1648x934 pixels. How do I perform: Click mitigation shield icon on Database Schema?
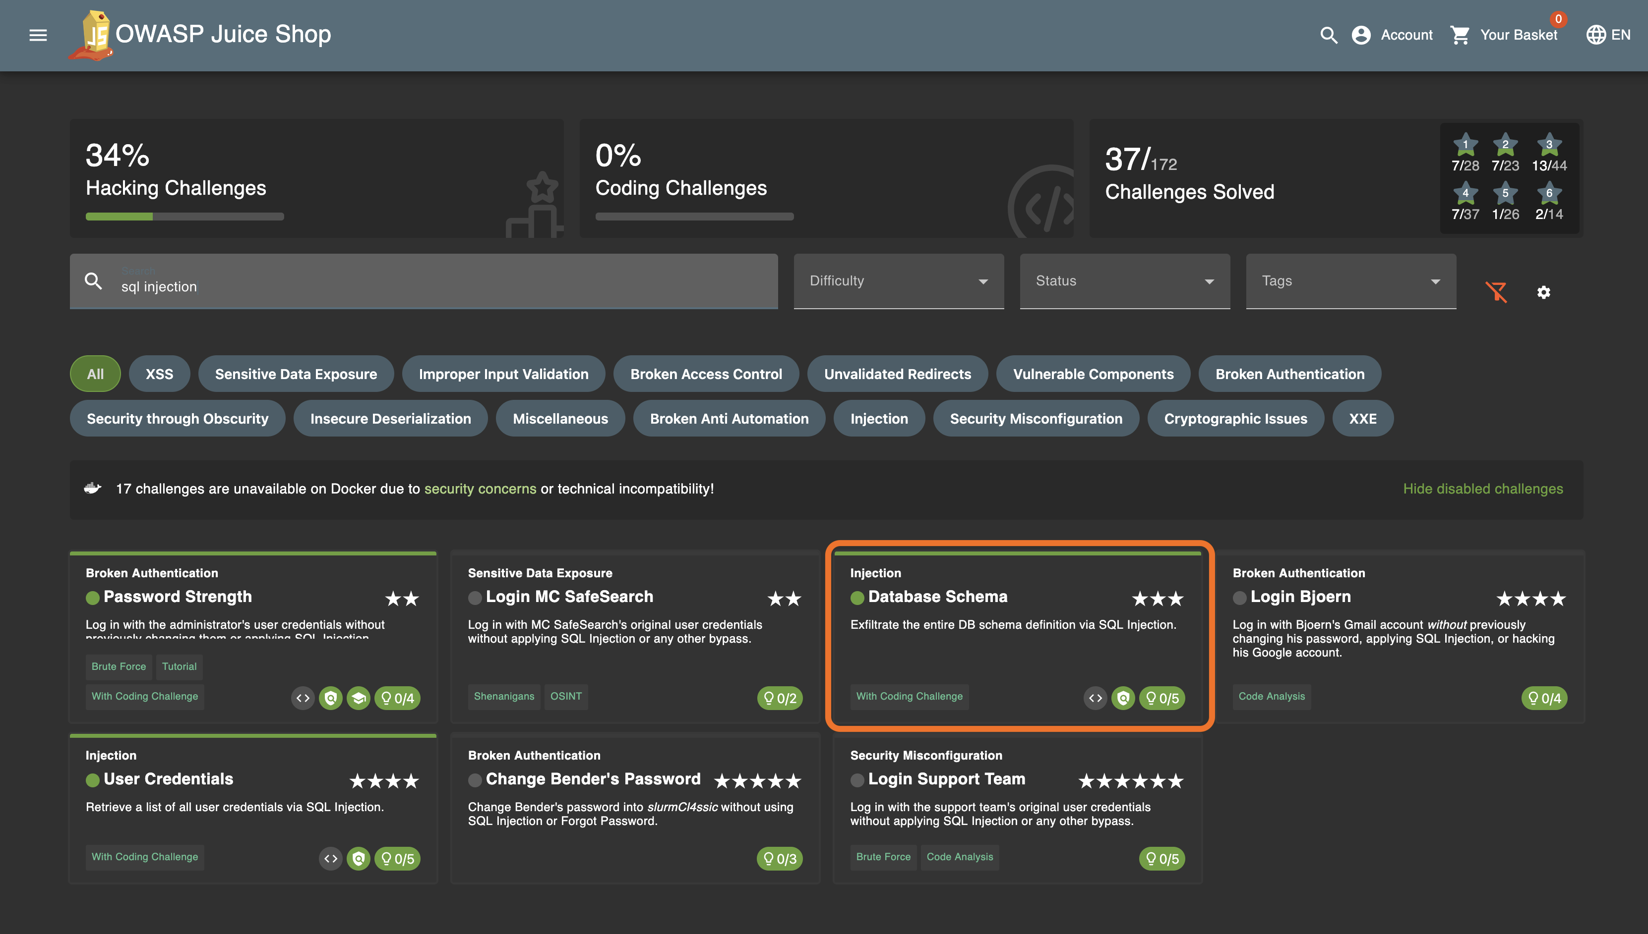pos(1123,698)
